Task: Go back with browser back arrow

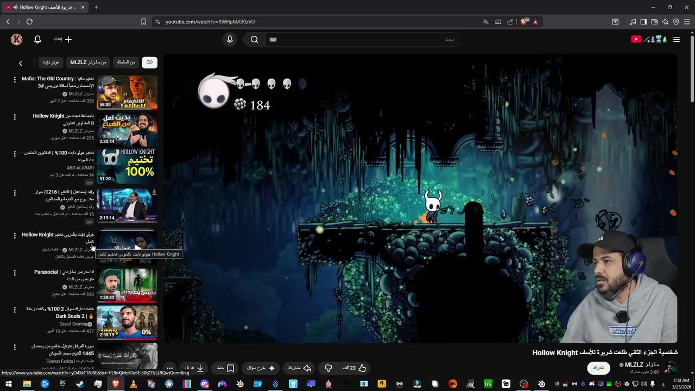Action: [8, 22]
